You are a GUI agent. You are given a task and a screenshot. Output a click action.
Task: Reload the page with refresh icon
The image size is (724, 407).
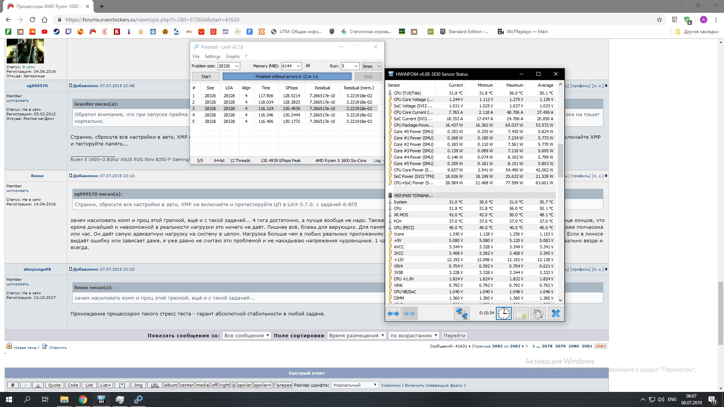[x=32, y=20]
